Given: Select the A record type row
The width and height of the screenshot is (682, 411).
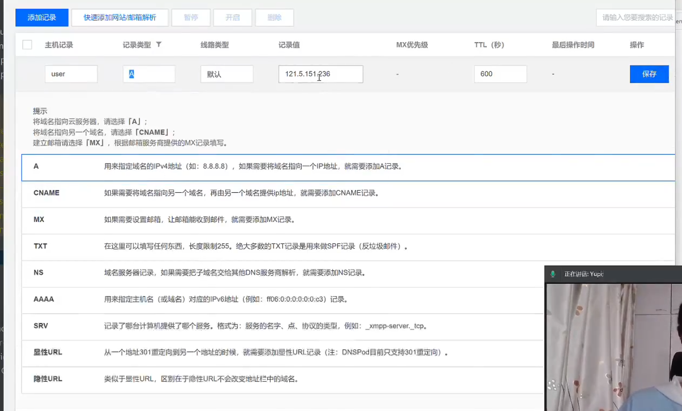Looking at the screenshot, I should pyautogui.click(x=348, y=167).
